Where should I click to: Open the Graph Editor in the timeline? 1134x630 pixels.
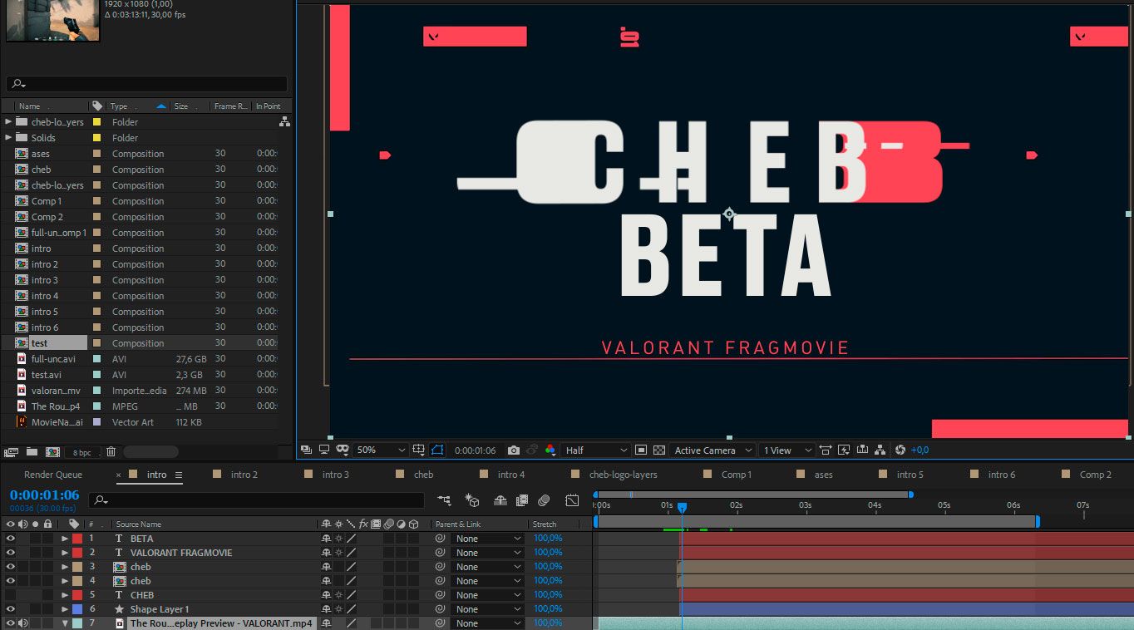coord(570,500)
